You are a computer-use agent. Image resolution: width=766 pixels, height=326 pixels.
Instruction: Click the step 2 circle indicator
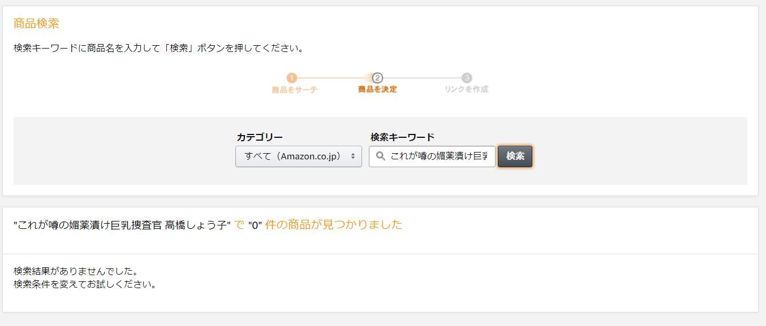pyautogui.click(x=377, y=78)
